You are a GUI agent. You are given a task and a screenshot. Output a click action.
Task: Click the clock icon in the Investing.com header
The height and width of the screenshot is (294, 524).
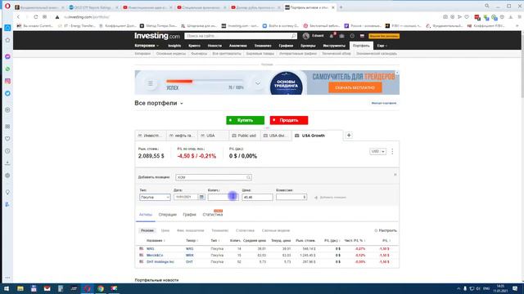point(352,36)
